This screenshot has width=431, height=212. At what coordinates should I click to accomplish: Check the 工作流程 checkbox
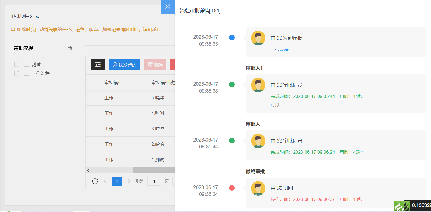pyautogui.click(x=26, y=73)
